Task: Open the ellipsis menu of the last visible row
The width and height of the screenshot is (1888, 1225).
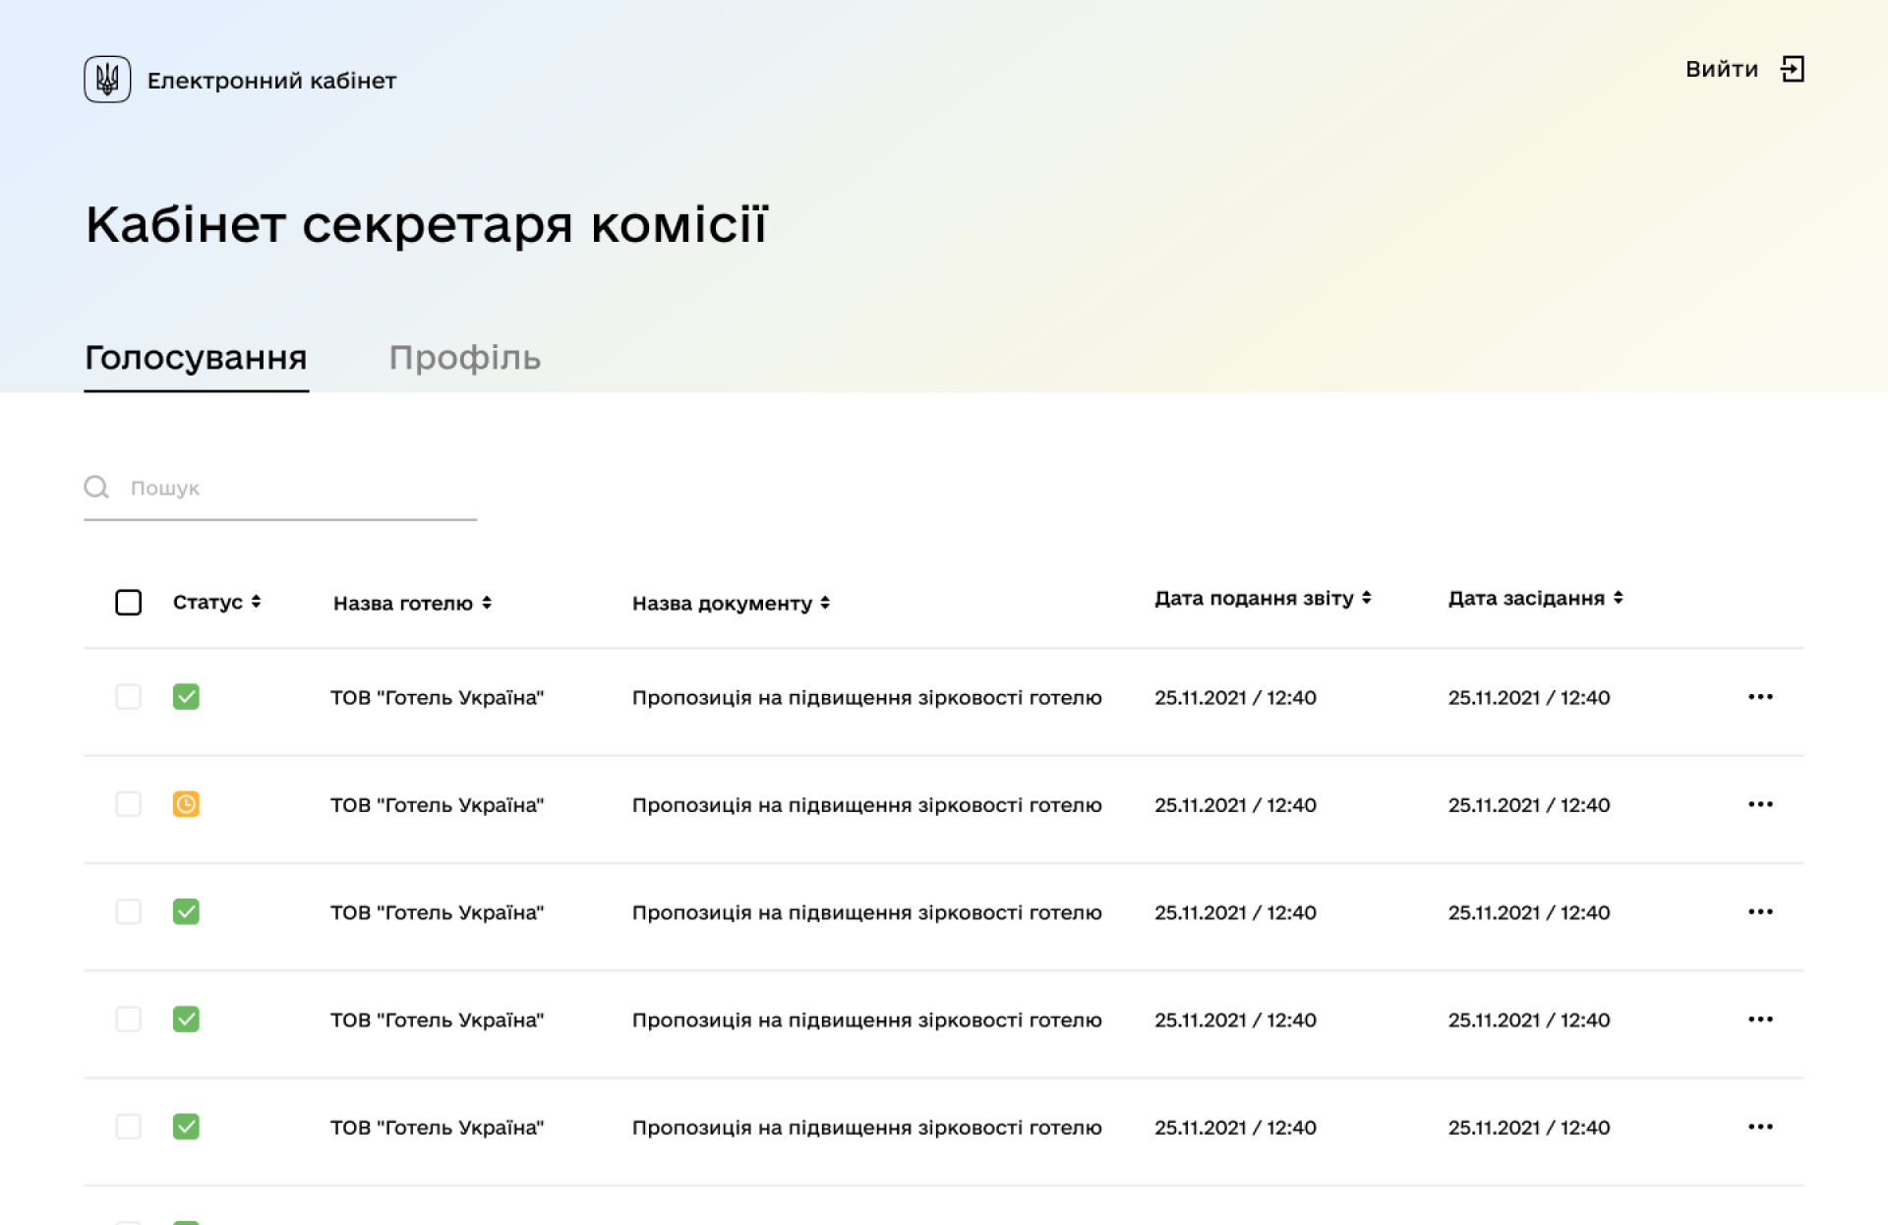Action: [x=1759, y=1127]
